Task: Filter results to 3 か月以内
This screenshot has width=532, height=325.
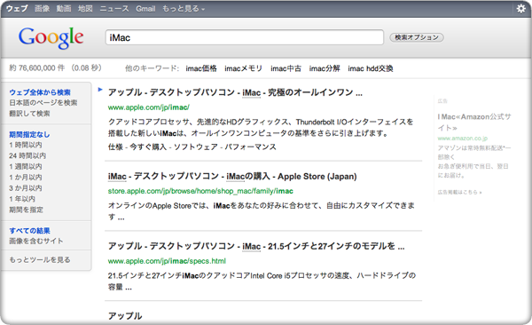Action: pos(26,188)
